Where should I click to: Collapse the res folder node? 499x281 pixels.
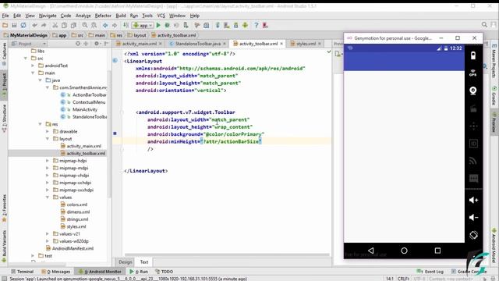coord(41,124)
